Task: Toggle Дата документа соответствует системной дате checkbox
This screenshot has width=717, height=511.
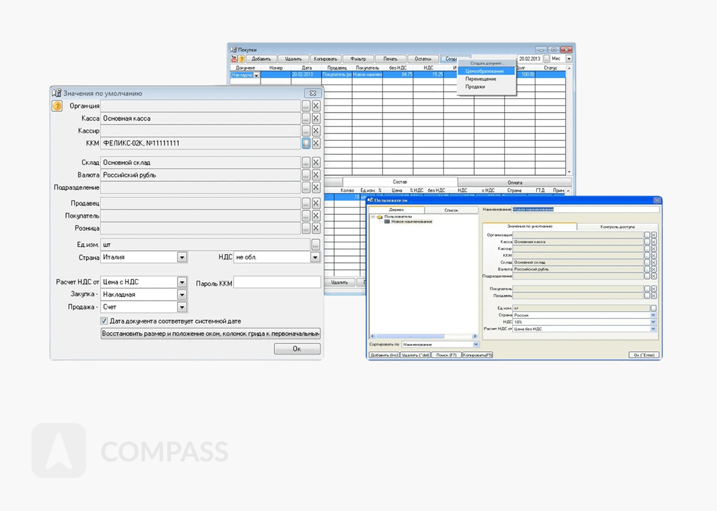Action: tap(104, 321)
